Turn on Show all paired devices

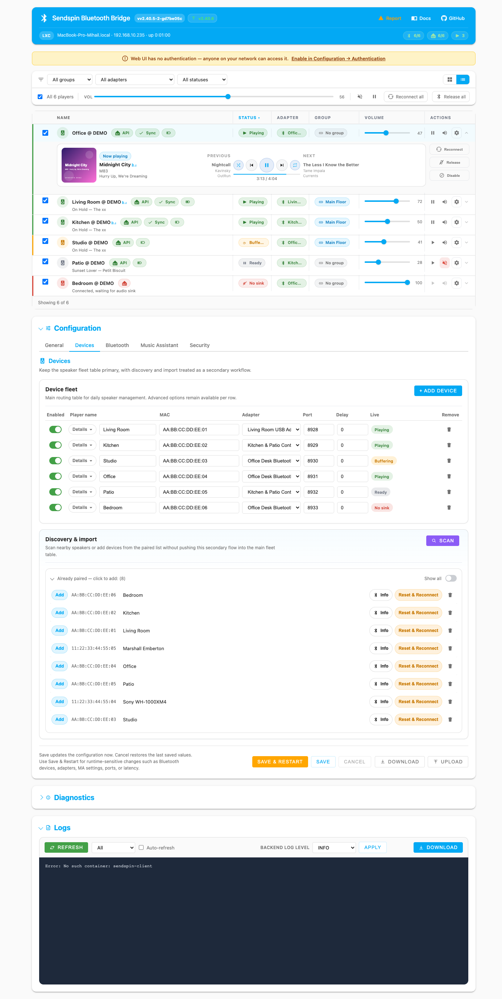(451, 578)
